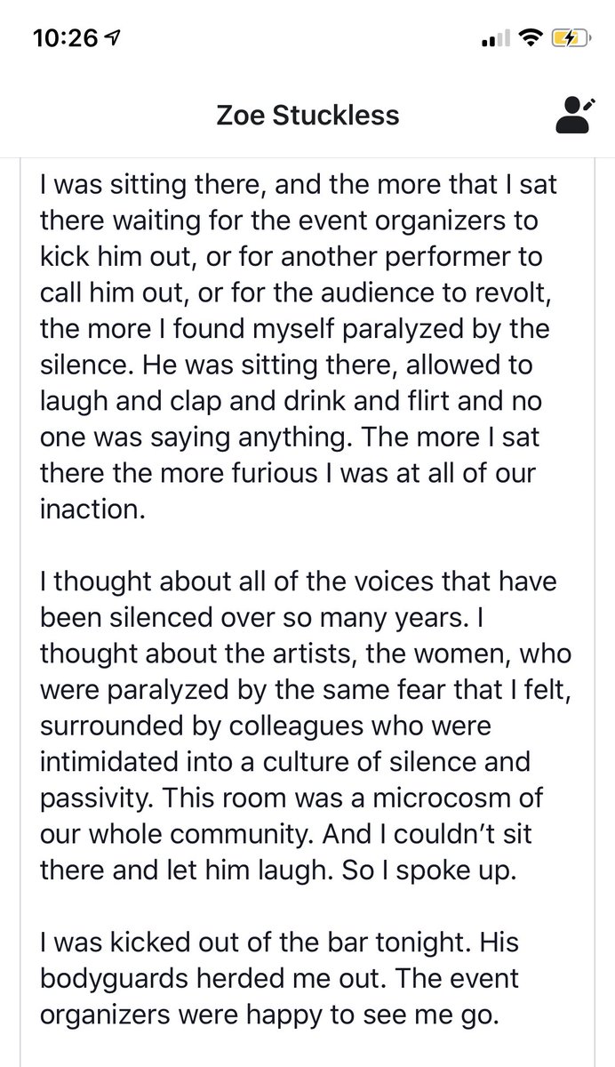This screenshot has width=615, height=1067.
Task: Tap the charging battery icon
Action: point(569,38)
